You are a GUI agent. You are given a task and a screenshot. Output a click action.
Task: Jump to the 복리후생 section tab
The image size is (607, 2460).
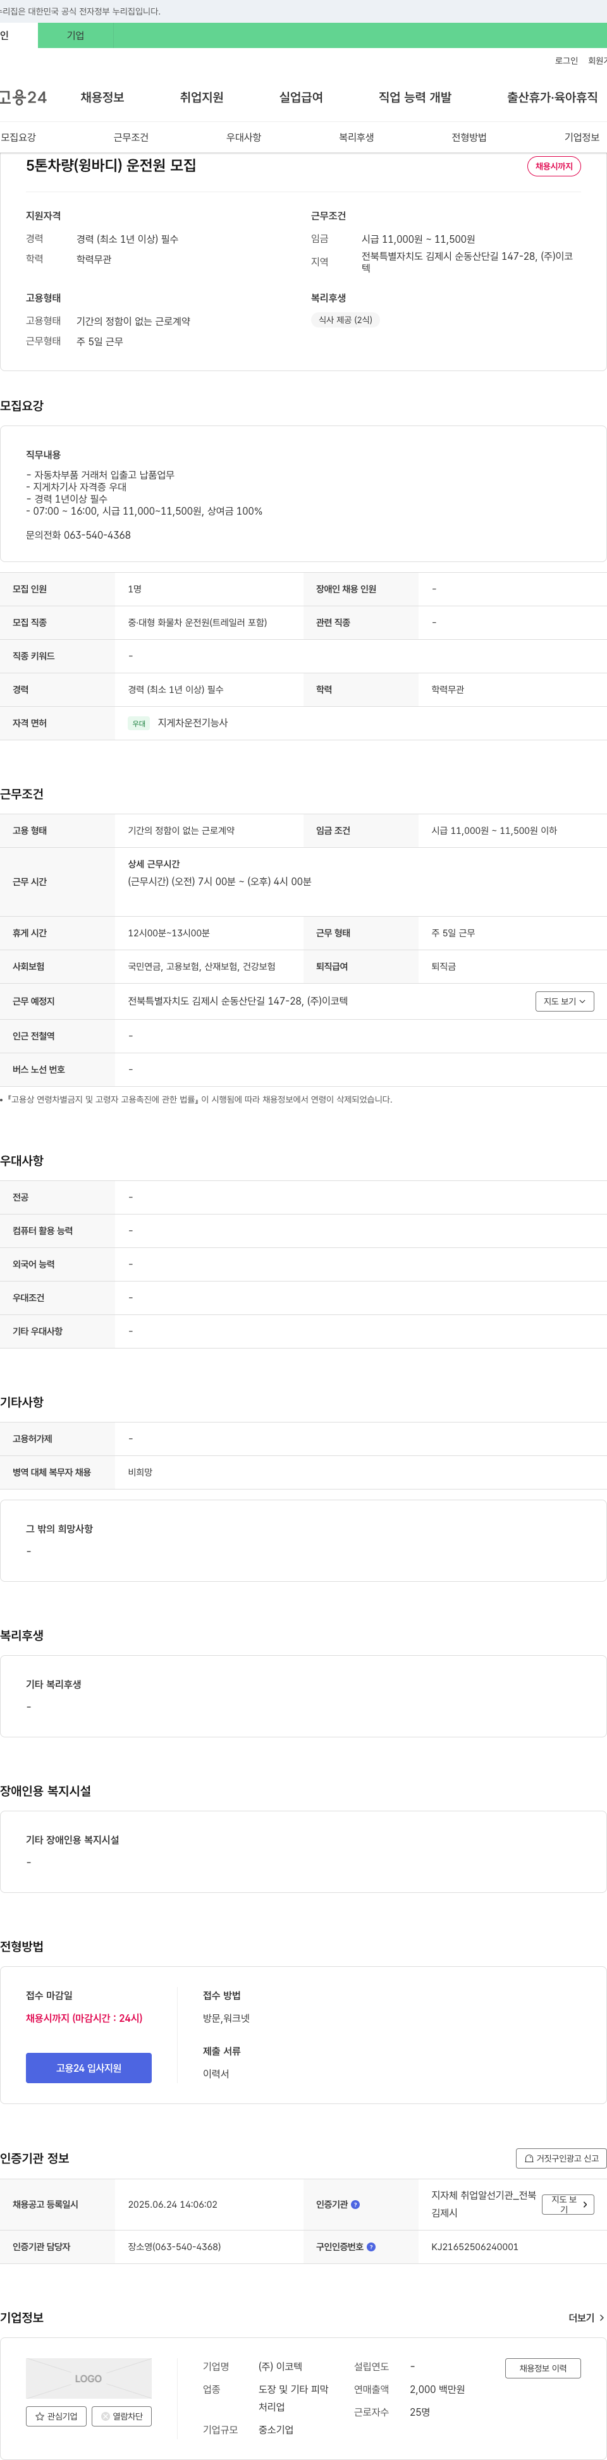coord(356,138)
